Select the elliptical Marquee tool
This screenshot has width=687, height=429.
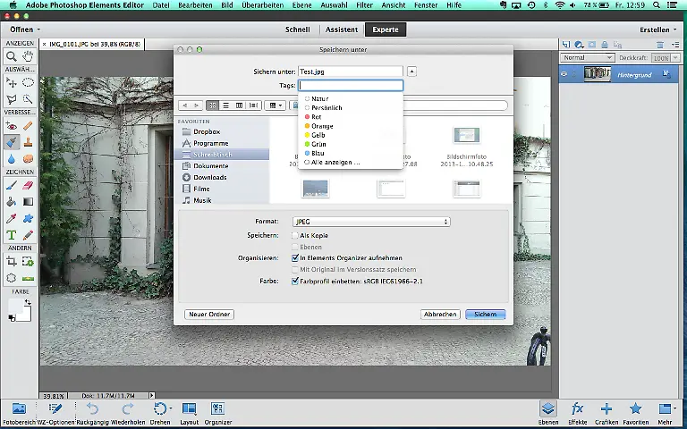pyautogui.click(x=28, y=83)
